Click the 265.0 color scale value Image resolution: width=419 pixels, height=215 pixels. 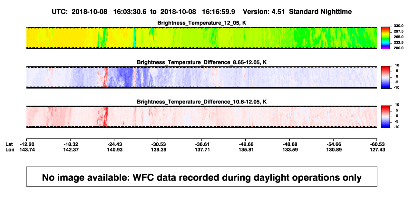[398, 37]
